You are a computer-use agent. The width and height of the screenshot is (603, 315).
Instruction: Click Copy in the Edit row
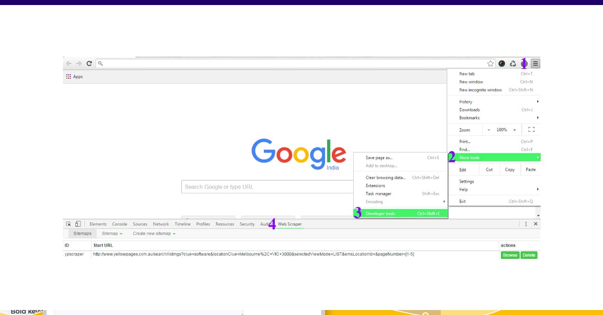pyautogui.click(x=510, y=170)
